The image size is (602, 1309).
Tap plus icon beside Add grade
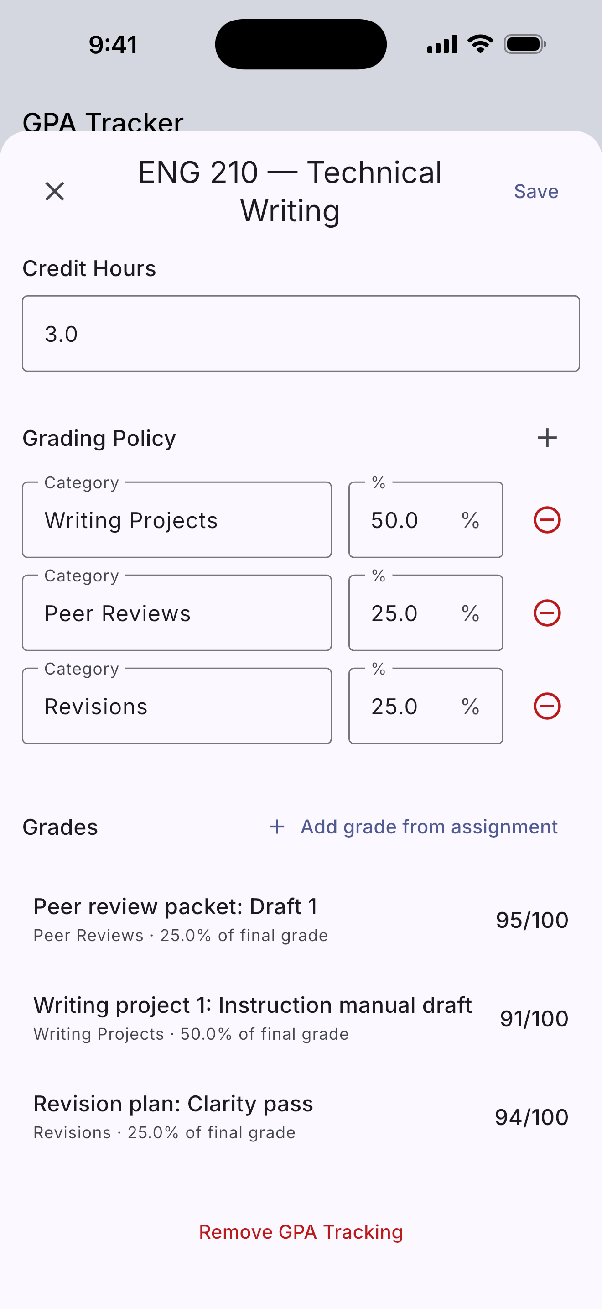(x=277, y=827)
